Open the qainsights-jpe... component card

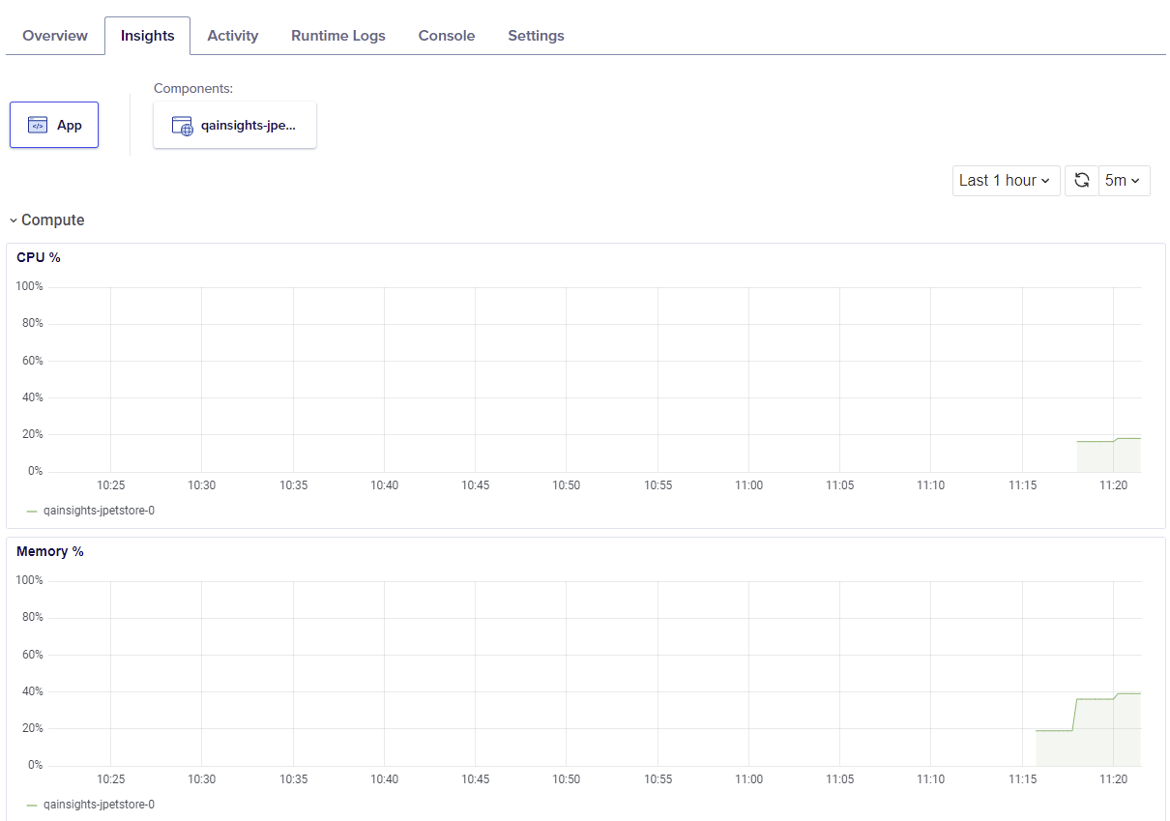tap(234, 125)
